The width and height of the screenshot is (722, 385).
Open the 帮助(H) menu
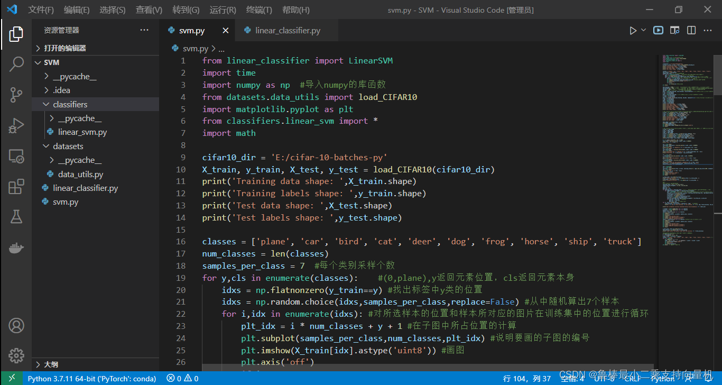pyautogui.click(x=296, y=10)
